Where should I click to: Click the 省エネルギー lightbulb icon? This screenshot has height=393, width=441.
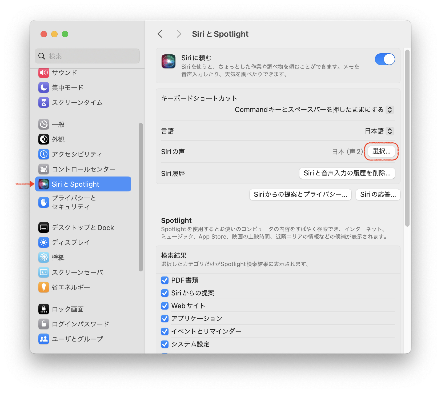pyautogui.click(x=44, y=287)
